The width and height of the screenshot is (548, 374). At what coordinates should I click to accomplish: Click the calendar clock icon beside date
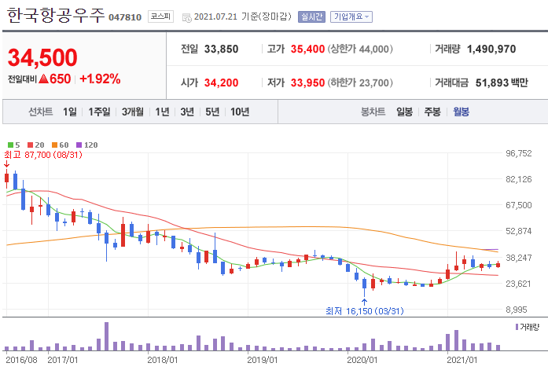click(186, 17)
